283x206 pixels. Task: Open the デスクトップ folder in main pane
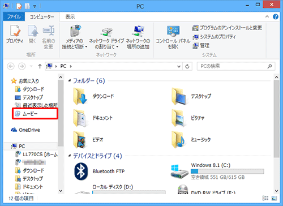(192, 96)
